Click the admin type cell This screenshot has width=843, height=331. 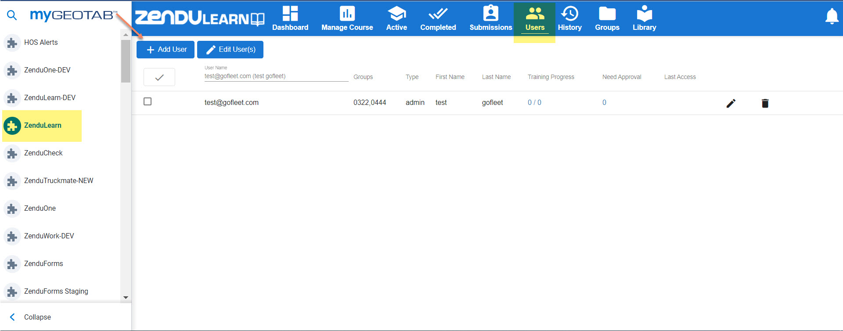415,102
